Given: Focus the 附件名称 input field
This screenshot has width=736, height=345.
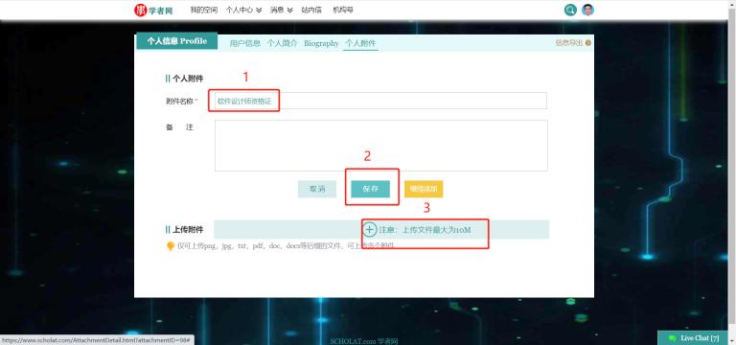Looking at the screenshot, I should click(380, 101).
